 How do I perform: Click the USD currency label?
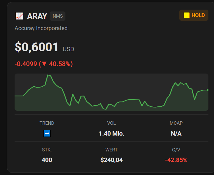(68, 49)
